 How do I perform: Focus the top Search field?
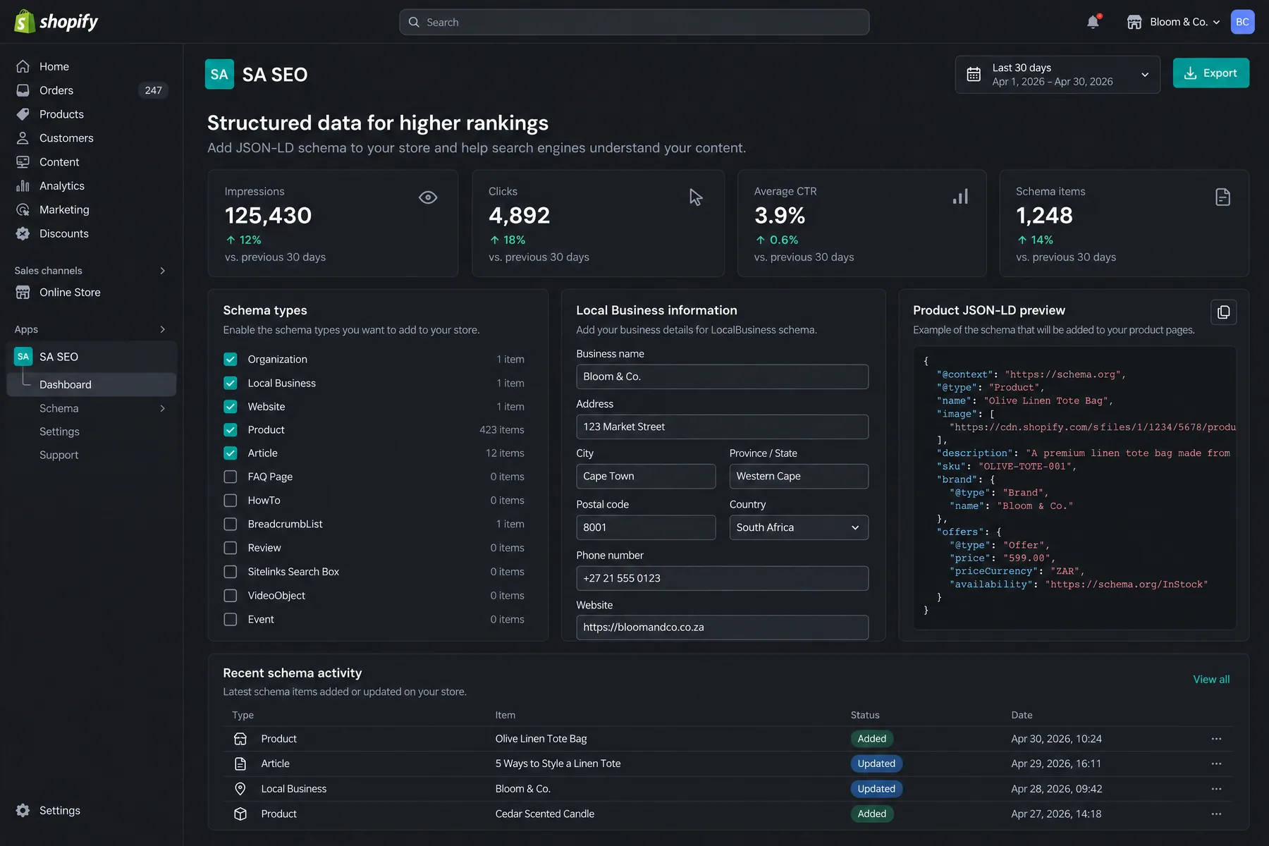click(x=634, y=22)
